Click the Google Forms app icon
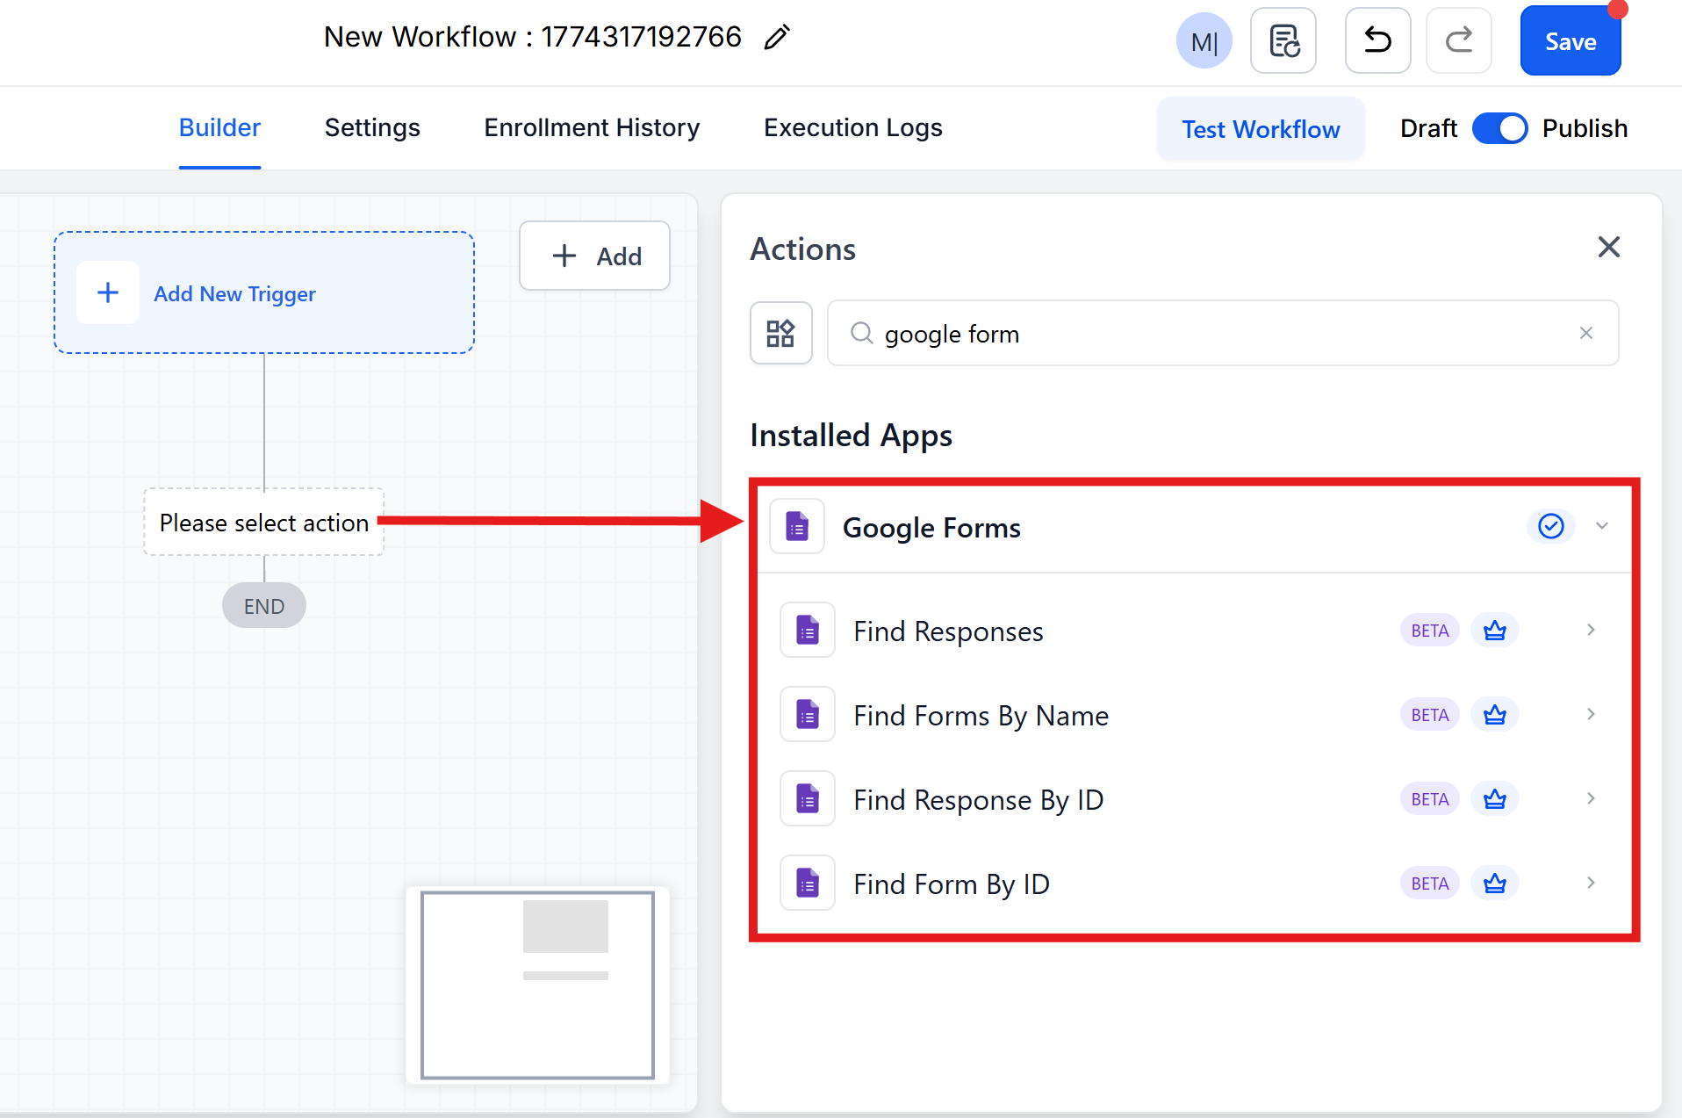 797,527
